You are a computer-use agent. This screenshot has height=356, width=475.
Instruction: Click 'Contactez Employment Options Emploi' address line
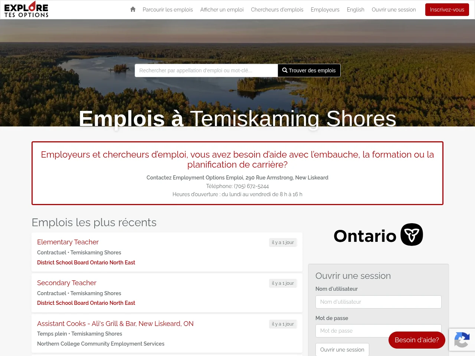coord(237,178)
